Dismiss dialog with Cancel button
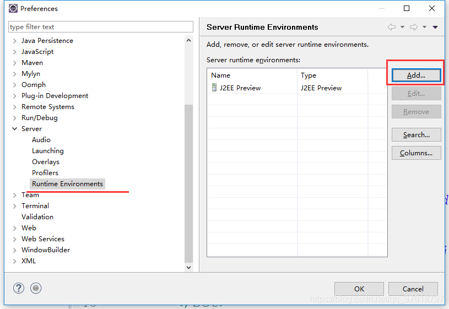The width and height of the screenshot is (449, 309). coord(413,289)
